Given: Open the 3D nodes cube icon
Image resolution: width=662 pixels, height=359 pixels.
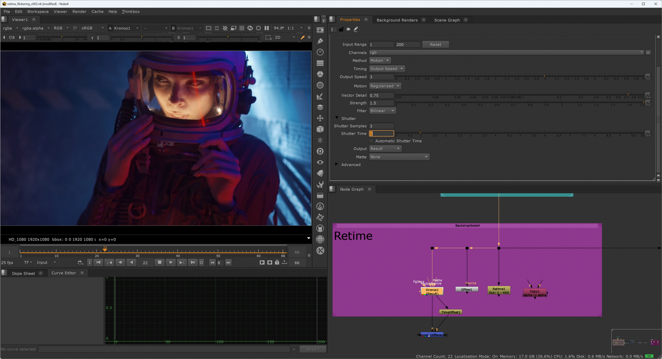Looking at the screenshot, I should click(320, 129).
